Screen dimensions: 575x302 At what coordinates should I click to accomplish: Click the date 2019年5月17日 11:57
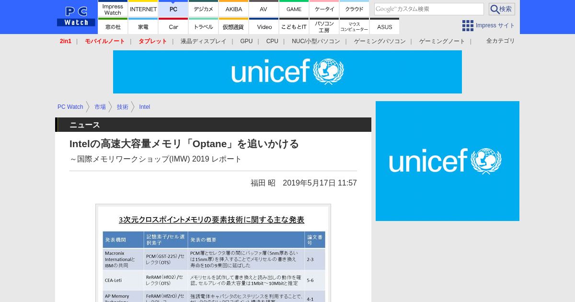click(x=320, y=183)
